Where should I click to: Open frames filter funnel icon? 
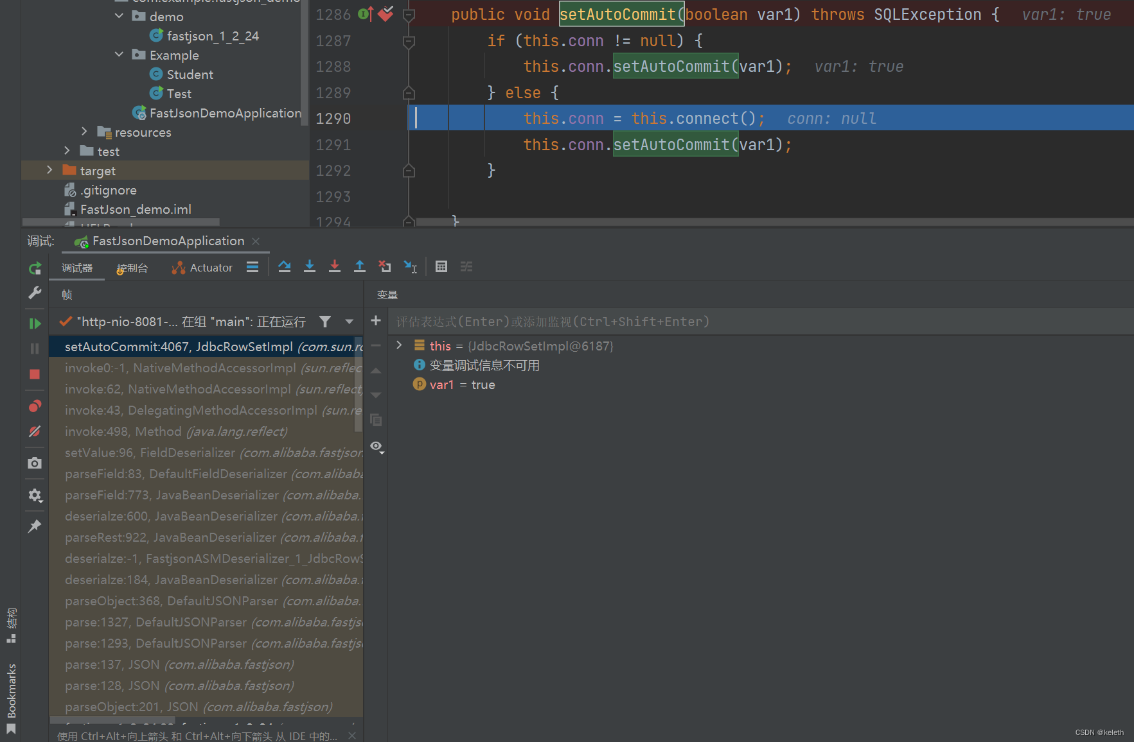click(325, 322)
